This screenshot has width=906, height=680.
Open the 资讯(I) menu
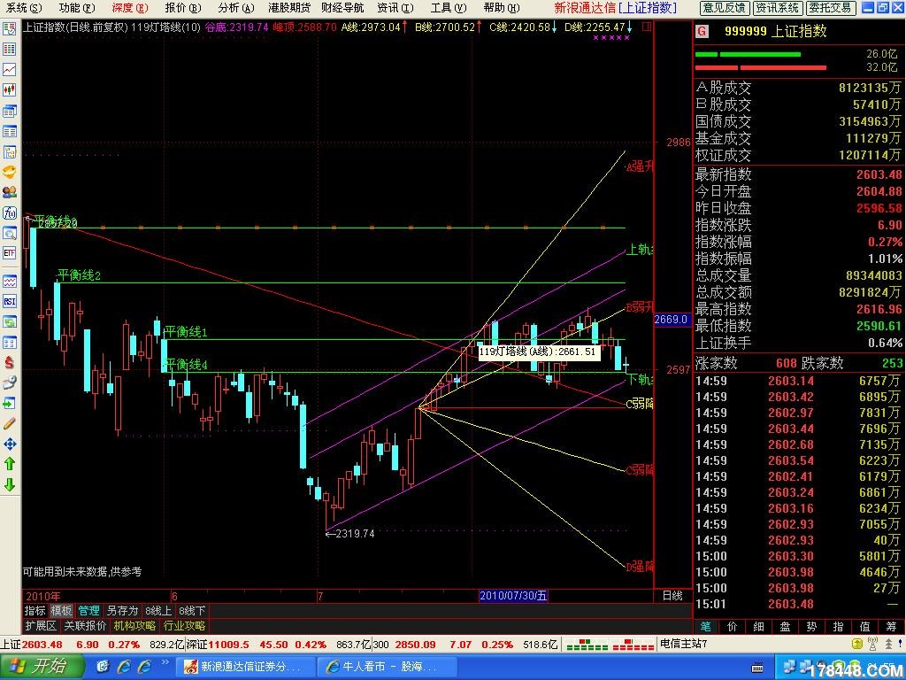pos(395,7)
